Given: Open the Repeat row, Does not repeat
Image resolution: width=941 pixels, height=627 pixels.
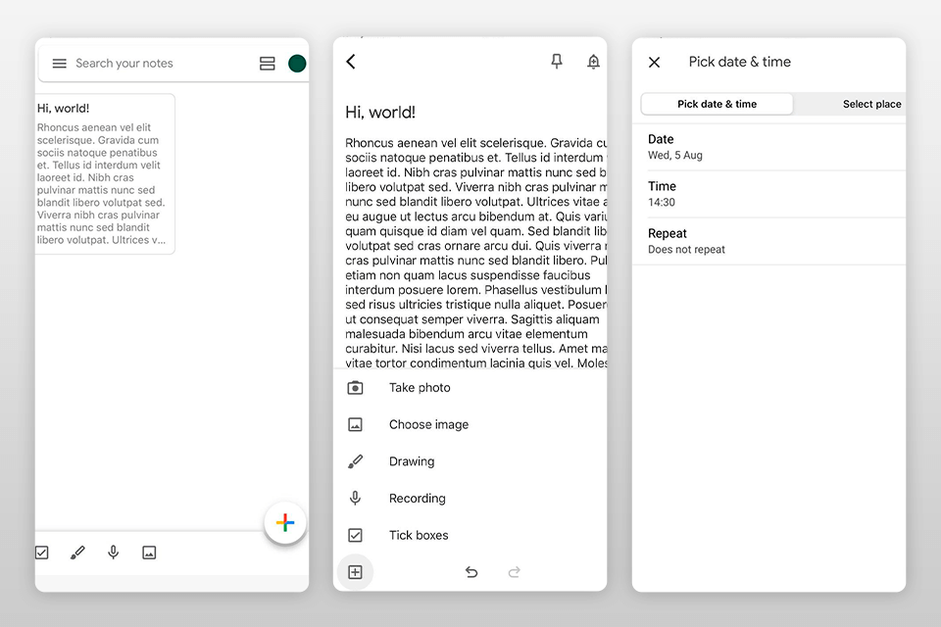Looking at the screenshot, I should [x=768, y=241].
